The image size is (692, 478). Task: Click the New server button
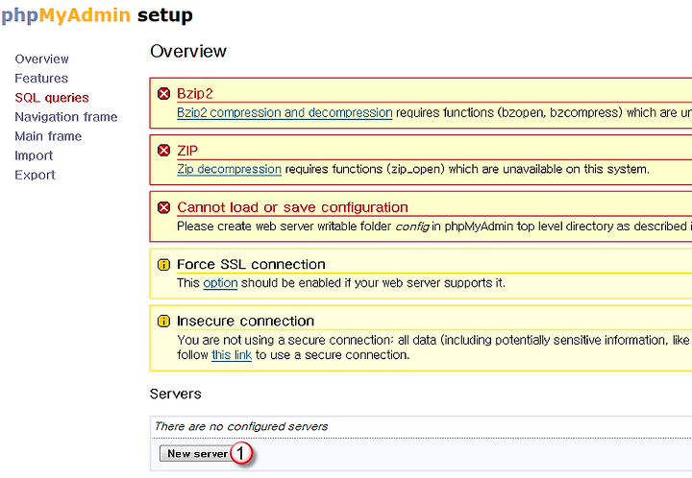click(197, 454)
